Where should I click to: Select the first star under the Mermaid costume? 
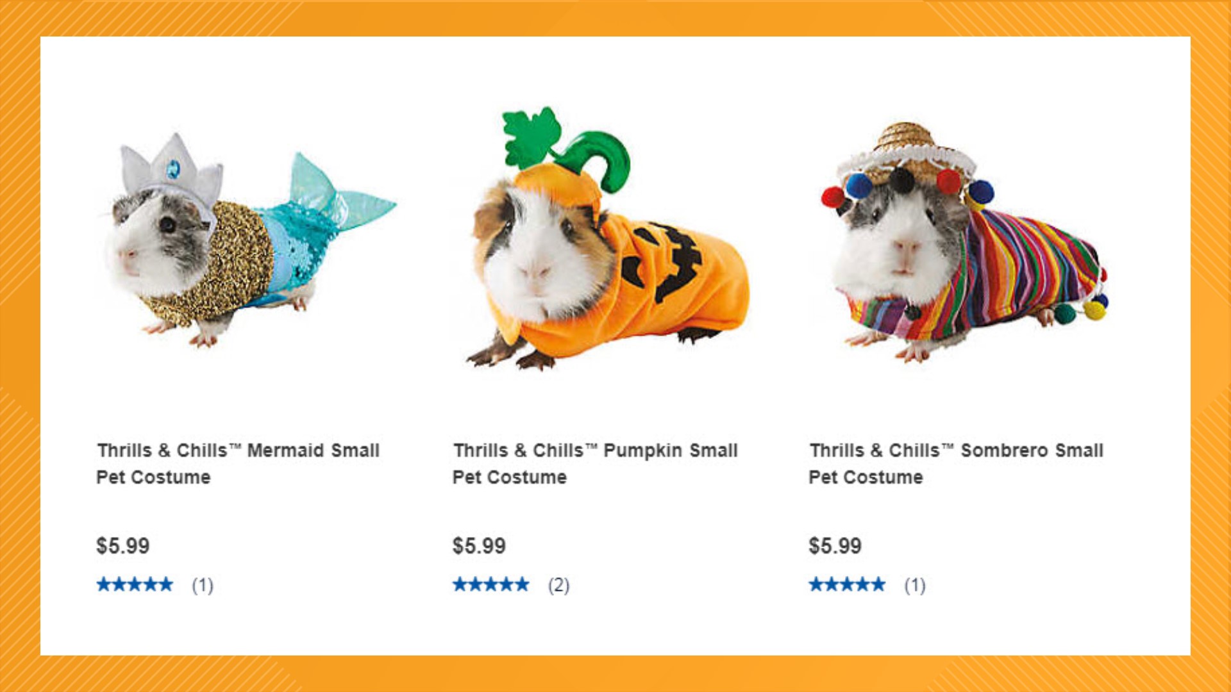point(105,584)
